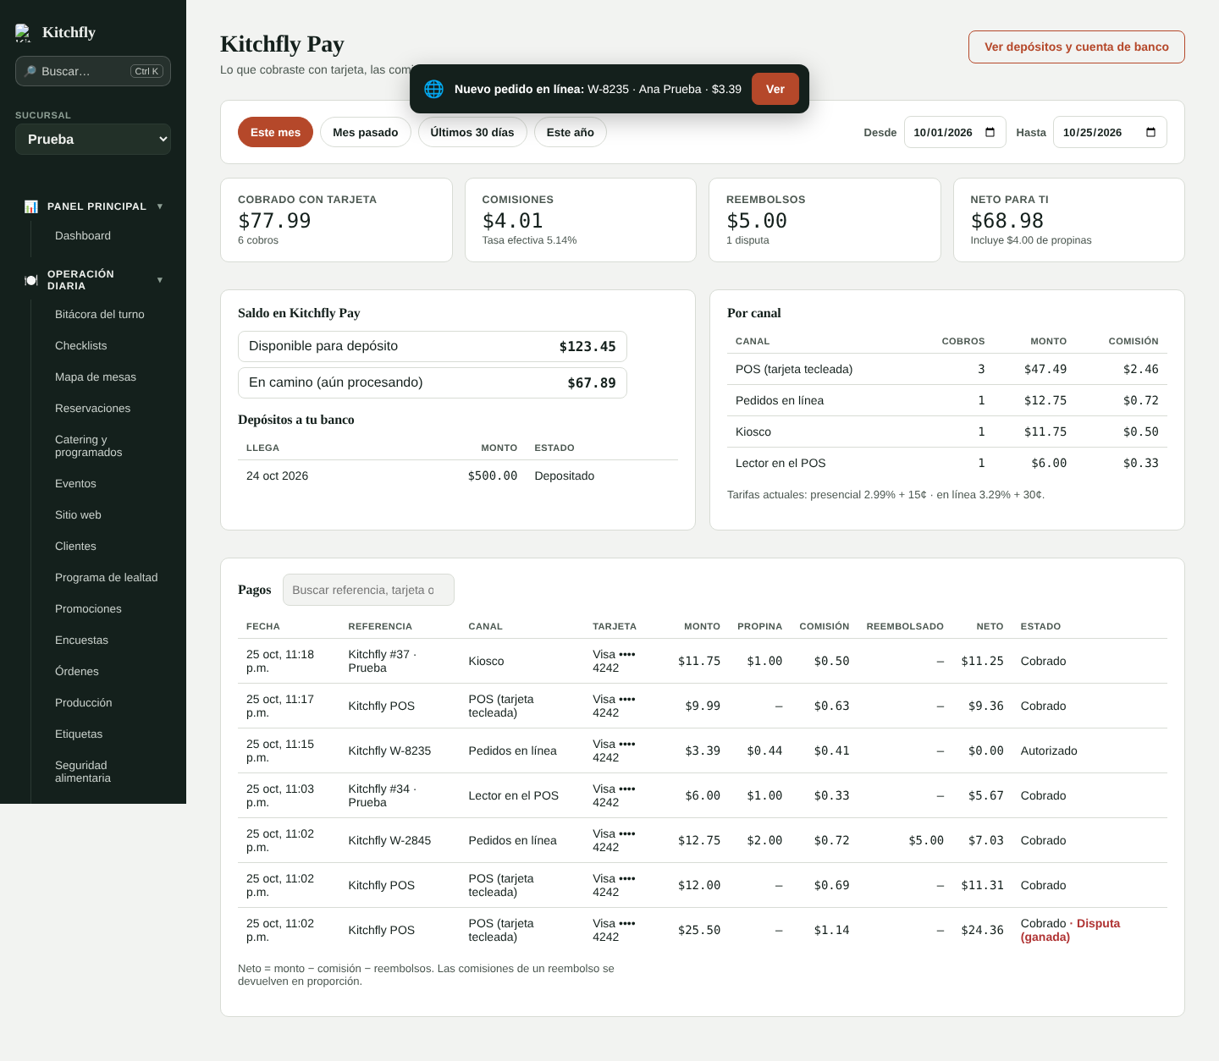The width and height of the screenshot is (1219, 1061).
Task: Select the Este mes period filter
Action: coord(275,132)
